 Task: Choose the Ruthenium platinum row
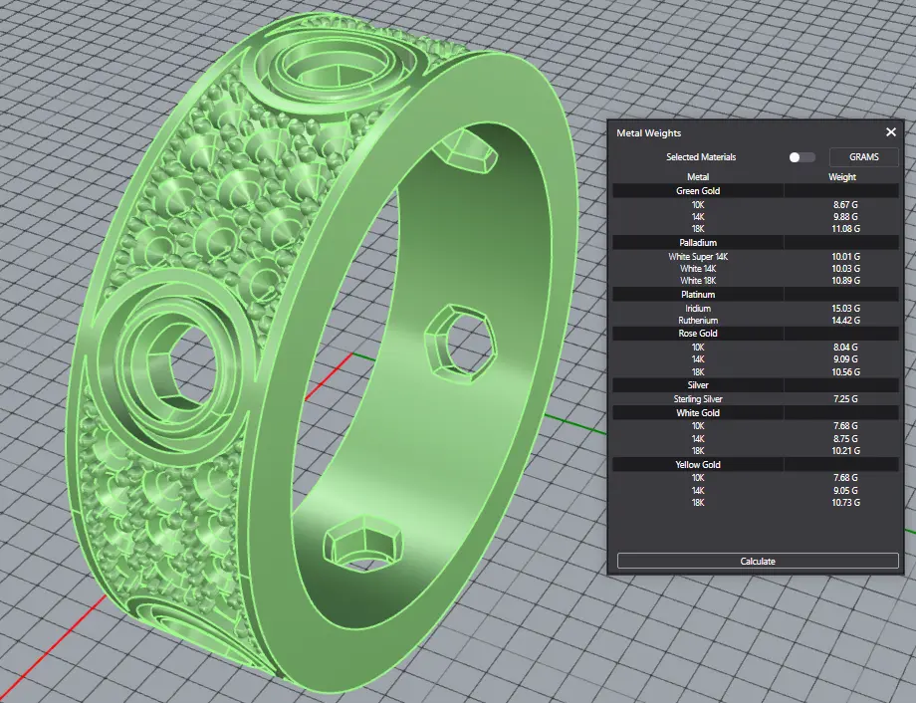(x=698, y=321)
